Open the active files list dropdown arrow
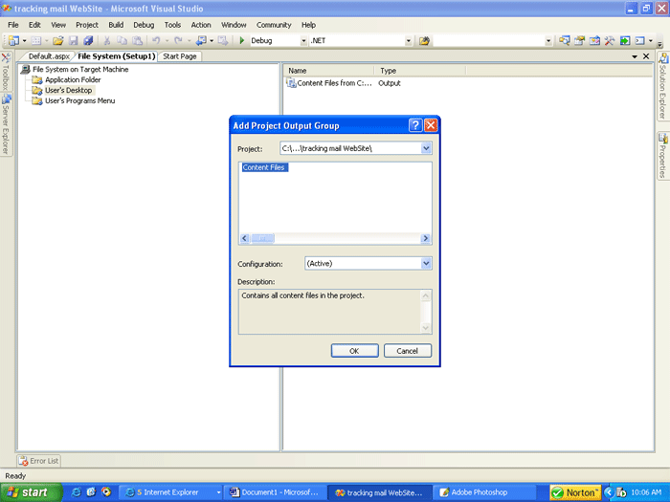Viewport: 670px width, 502px height. pos(635,56)
